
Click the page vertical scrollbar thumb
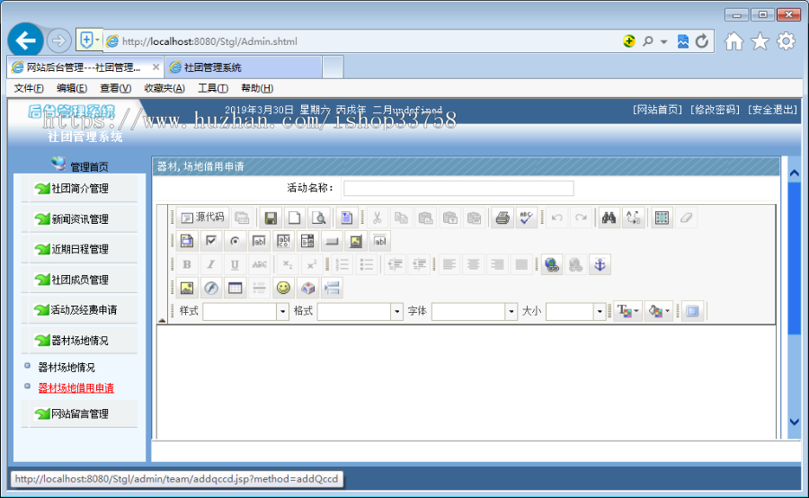[x=794, y=258]
